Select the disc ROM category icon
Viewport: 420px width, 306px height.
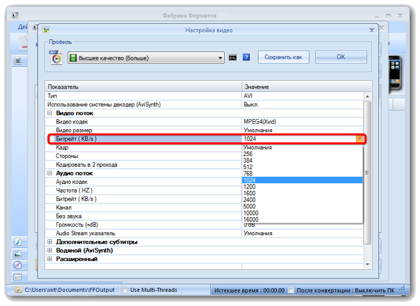tap(18, 266)
